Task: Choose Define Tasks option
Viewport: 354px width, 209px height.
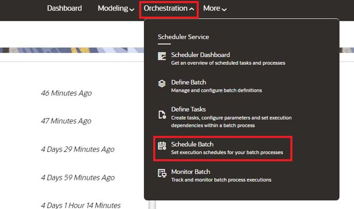Action: tap(231, 117)
